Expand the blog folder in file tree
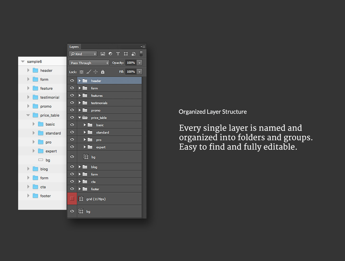345x261 pixels. (x=28, y=169)
